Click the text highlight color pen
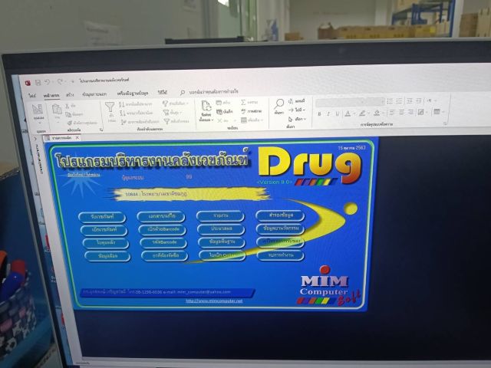The height and width of the screenshot is (368, 491). tap(362, 113)
